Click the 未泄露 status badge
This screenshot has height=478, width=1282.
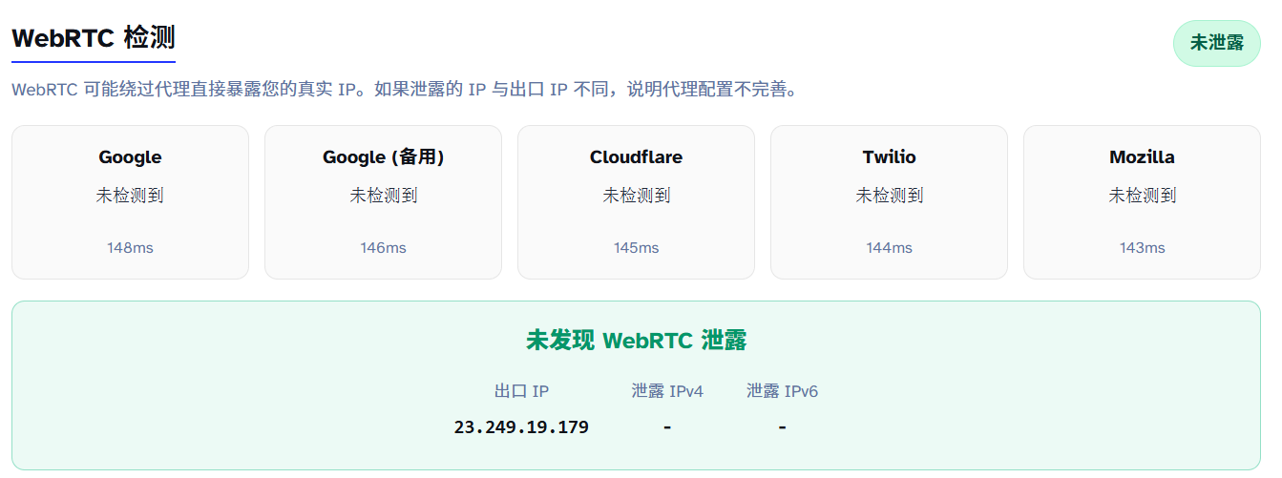coord(1216,43)
